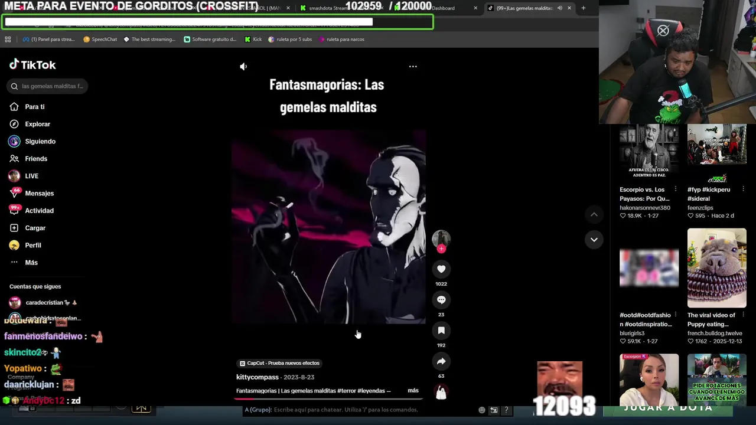The width and height of the screenshot is (756, 425).
Task: Save the video with the bookmark icon
Action: pyautogui.click(x=441, y=331)
